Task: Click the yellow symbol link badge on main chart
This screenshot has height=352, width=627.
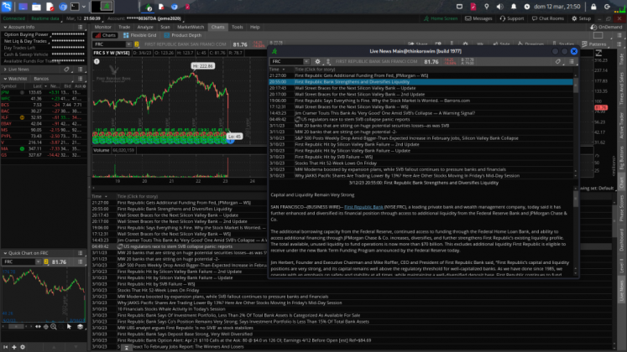Action: coord(137,44)
